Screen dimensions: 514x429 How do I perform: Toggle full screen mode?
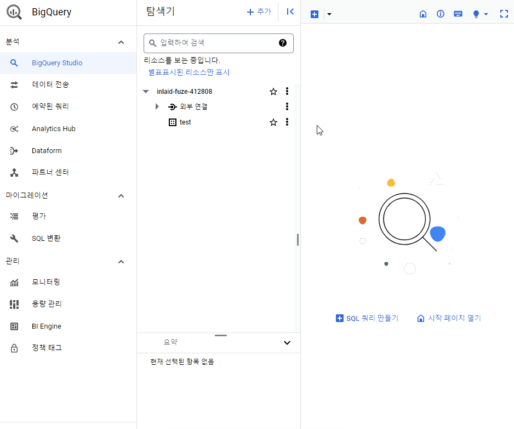click(x=504, y=14)
